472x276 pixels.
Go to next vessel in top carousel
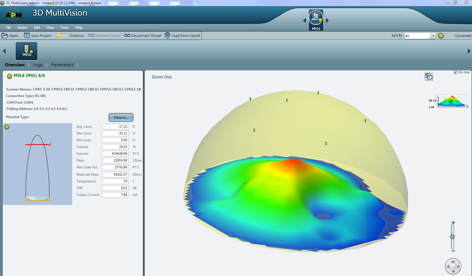coord(327,20)
